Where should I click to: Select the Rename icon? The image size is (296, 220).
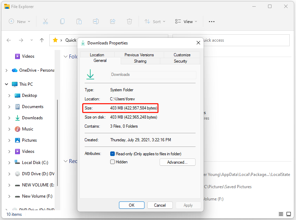96,21
